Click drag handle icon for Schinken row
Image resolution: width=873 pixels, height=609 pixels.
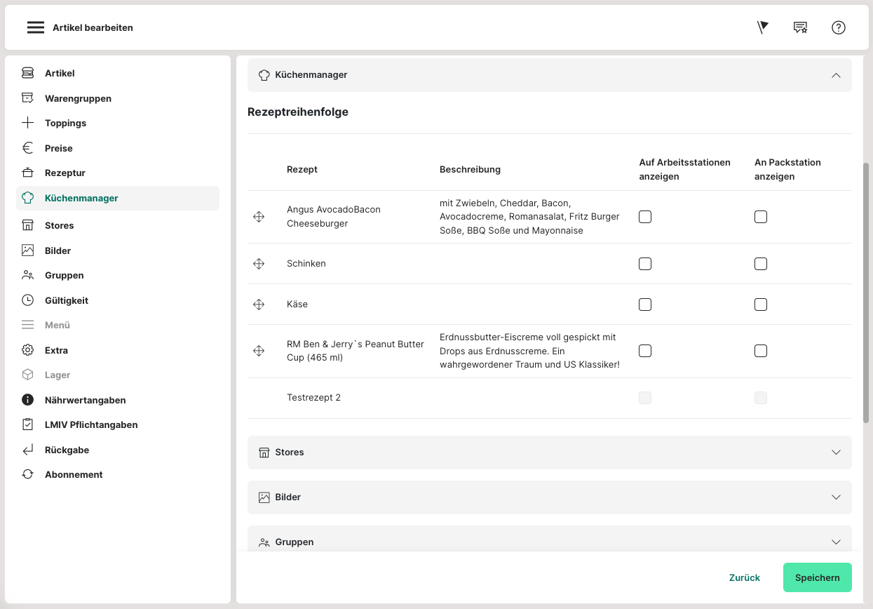(x=259, y=264)
